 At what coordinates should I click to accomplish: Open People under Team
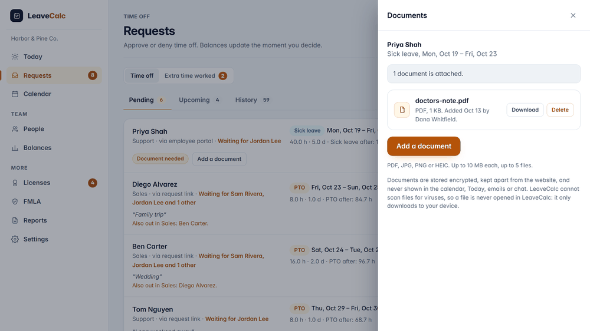click(x=54, y=129)
